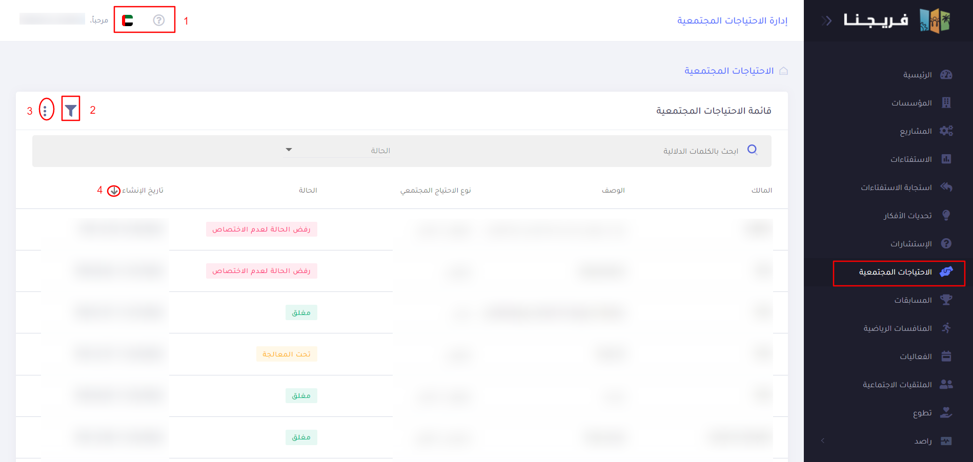Screen dimensions: 973x462
Task: Click the filter funnel icon
Action: (x=71, y=110)
